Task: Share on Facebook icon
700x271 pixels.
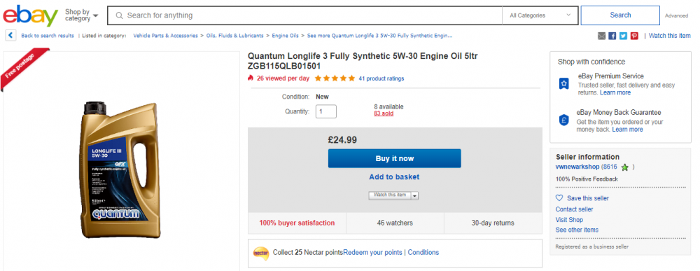Action: tap(612, 36)
